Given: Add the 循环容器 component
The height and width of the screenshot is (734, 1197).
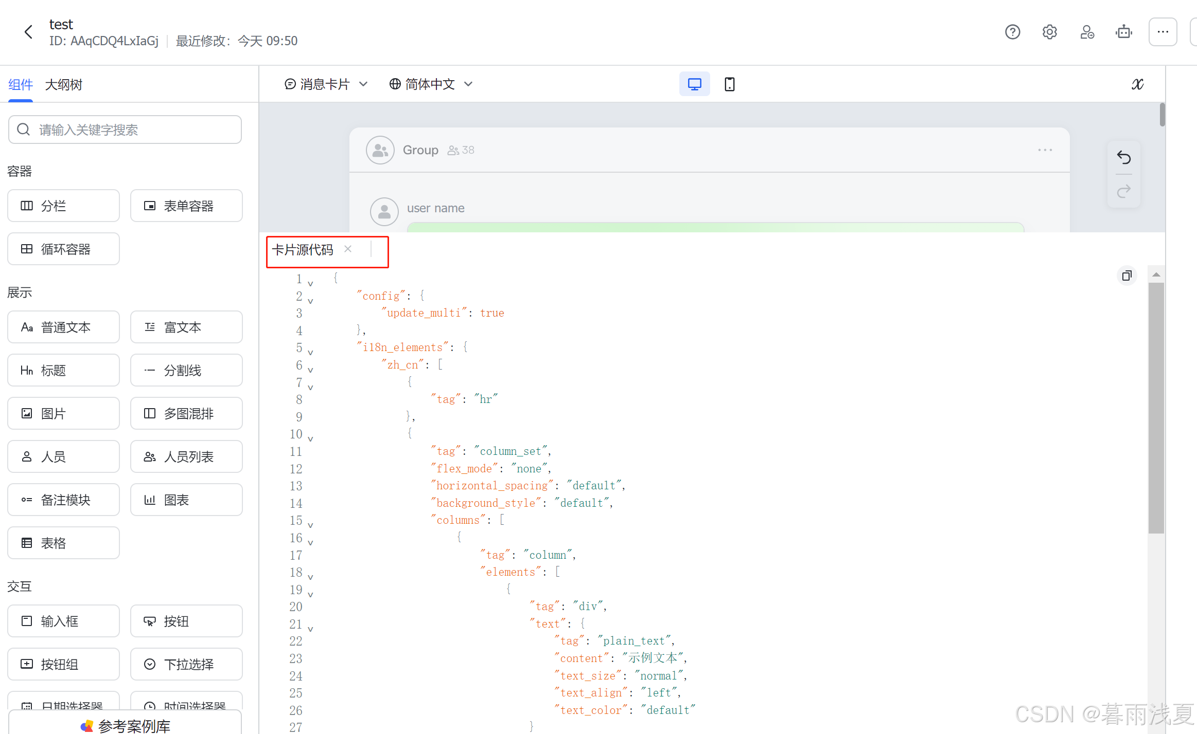Looking at the screenshot, I should click(x=63, y=249).
